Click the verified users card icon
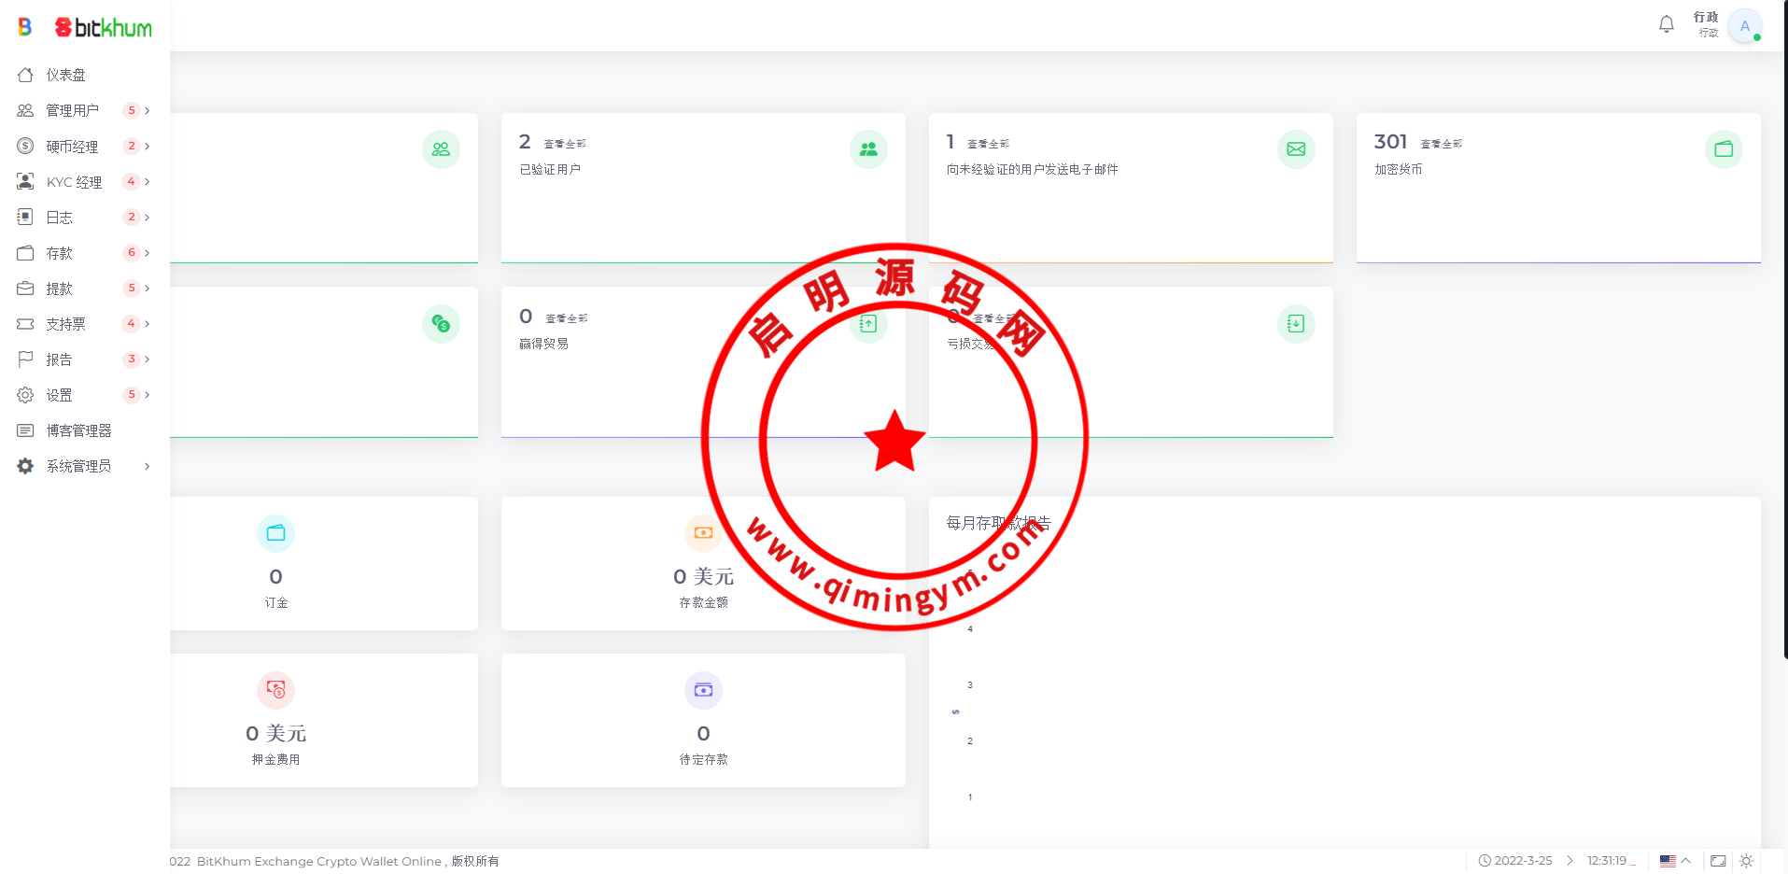This screenshot has width=1788, height=874. [868, 149]
